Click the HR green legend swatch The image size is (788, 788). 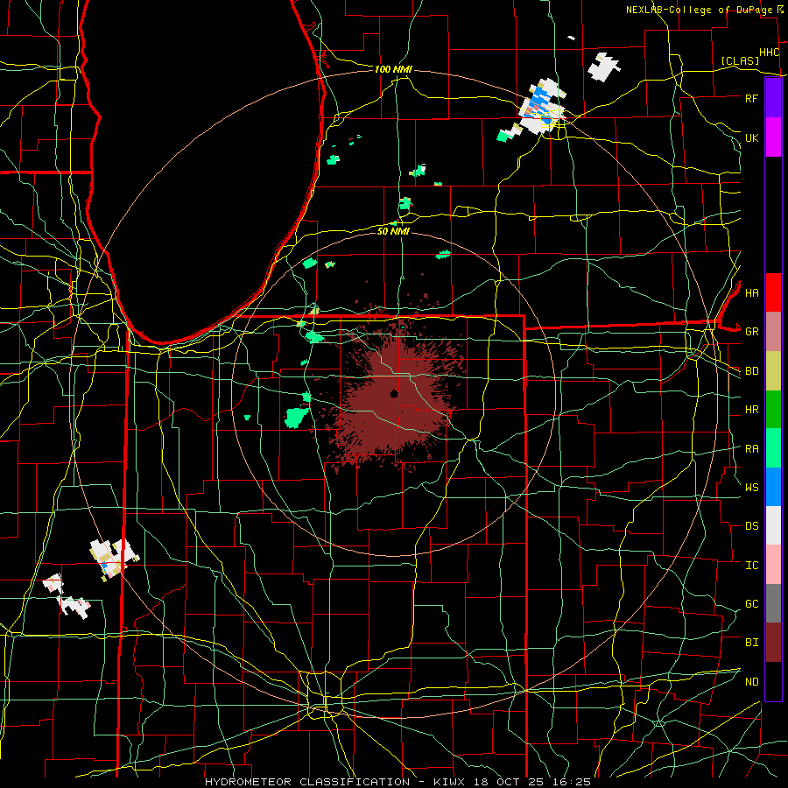pyautogui.click(x=773, y=410)
